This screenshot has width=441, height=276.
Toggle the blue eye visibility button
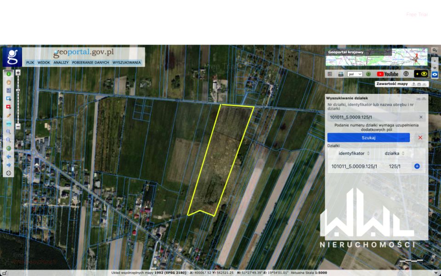[x=435, y=74]
